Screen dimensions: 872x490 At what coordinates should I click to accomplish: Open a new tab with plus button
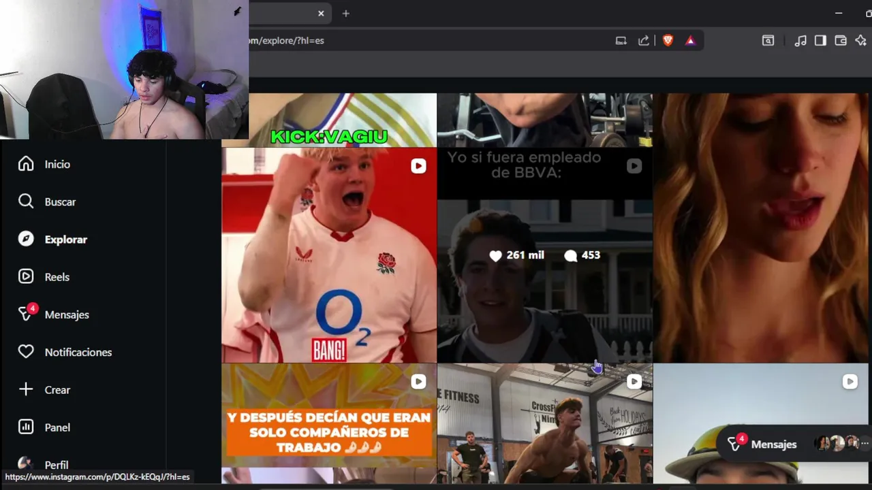(x=345, y=14)
